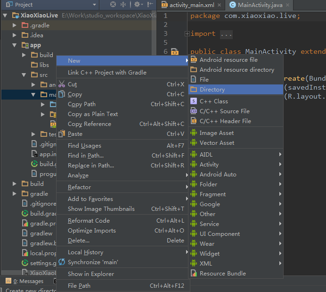Choose Paste from the context menu
The height and width of the screenshot is (292, 326).
click(x=122, y=134)
